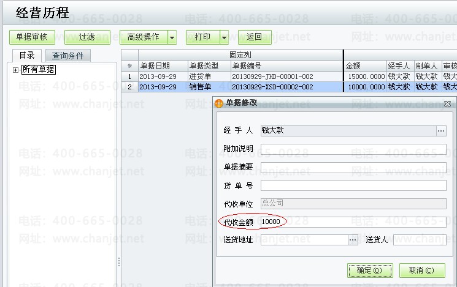Click the 经手人 ellipsis browse button
This screenshot has height=287, width=457.
click(440, 130)
